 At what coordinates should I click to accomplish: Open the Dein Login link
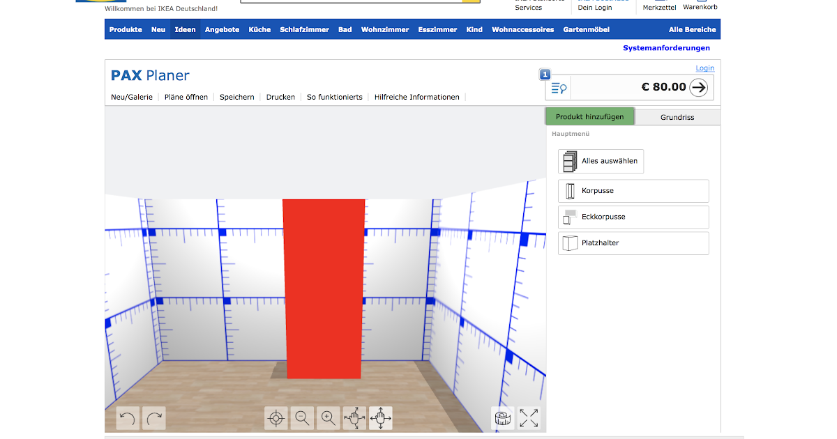coord(595,8)
